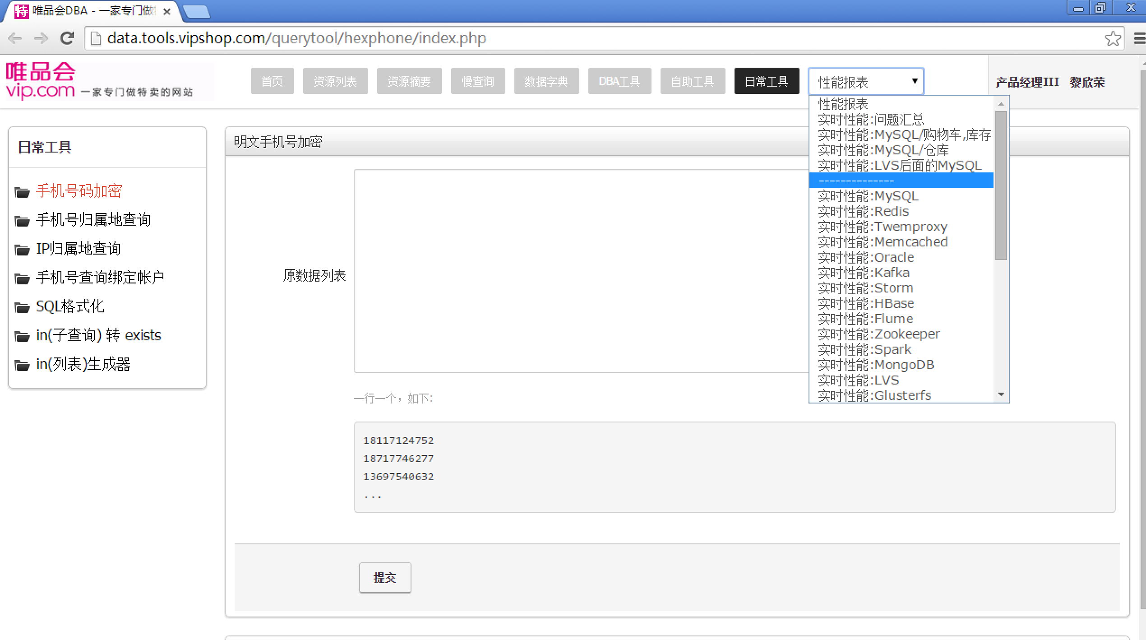Screen dimensions: 1146x640
Task: Open the 资源列表 navigation item
Action: click(335, 81)
